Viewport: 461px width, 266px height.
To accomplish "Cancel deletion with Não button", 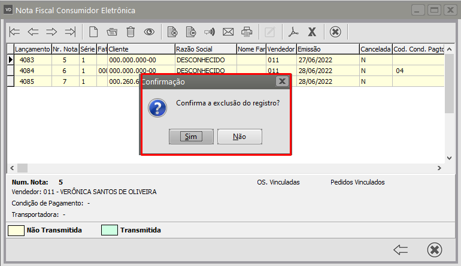I will pos(239,137).
